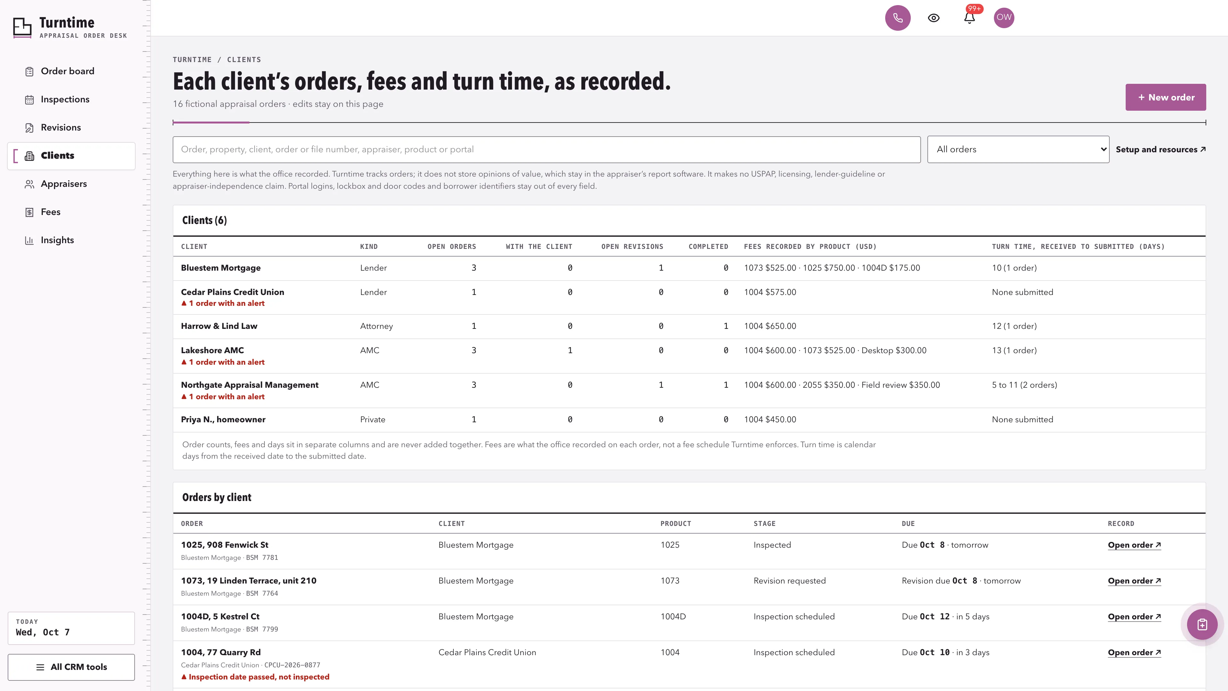Click the Today Wed, Oct 7 box
The image size is (1228, 691).
(x=71, y=628)
